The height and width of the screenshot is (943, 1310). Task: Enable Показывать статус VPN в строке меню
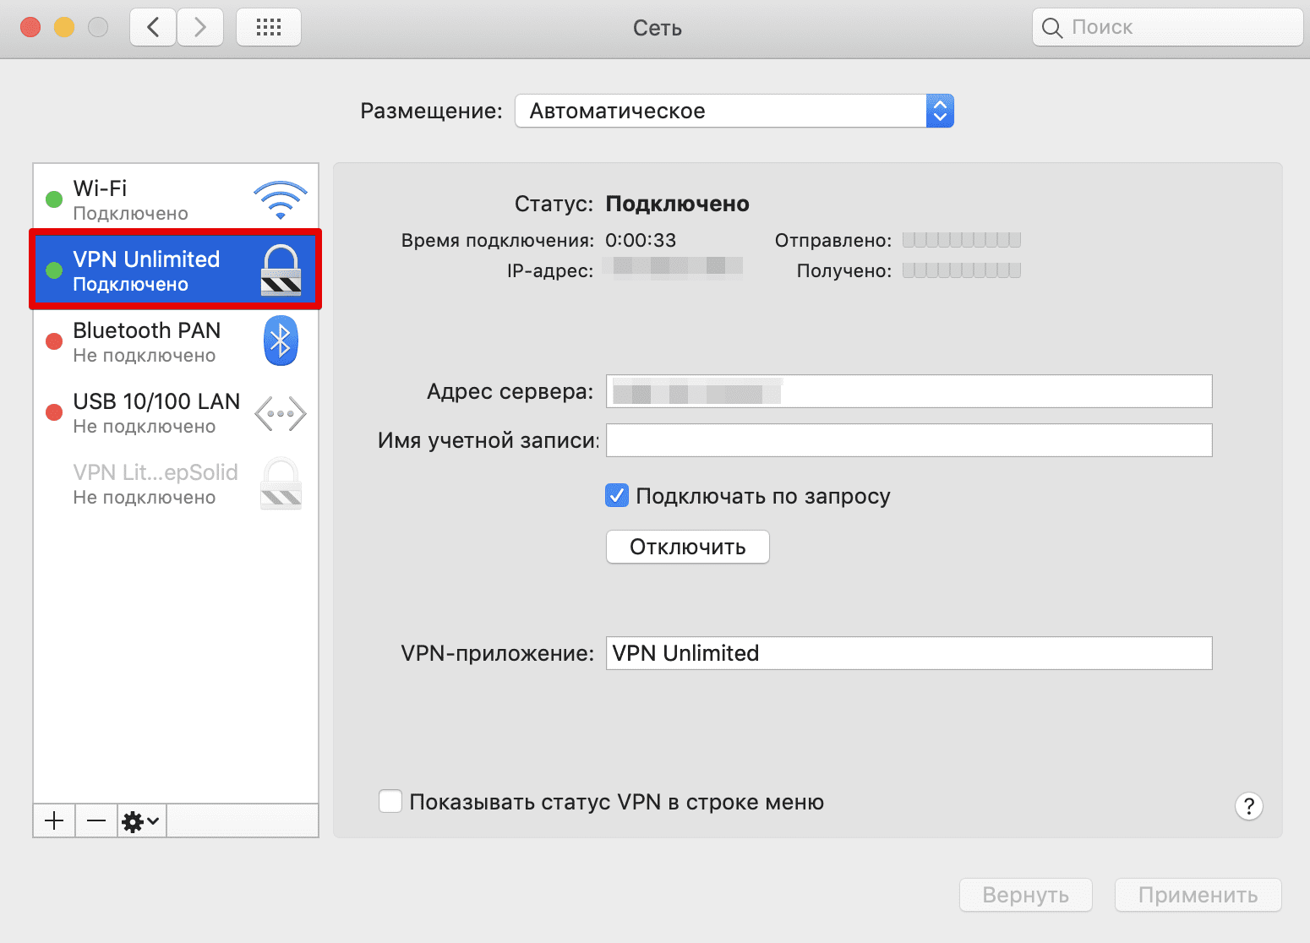tap(390, 801)
